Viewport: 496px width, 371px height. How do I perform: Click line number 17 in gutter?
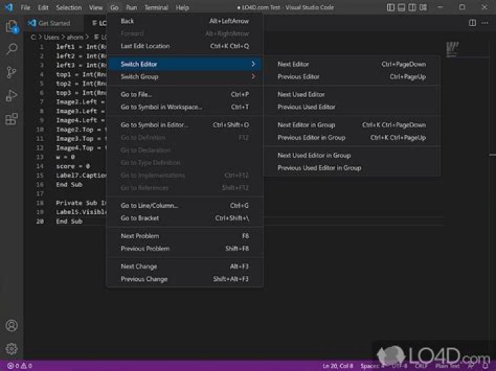point(40,193)
